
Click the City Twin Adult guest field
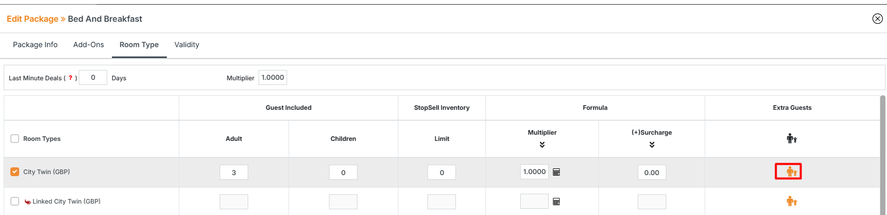point(234,173)
